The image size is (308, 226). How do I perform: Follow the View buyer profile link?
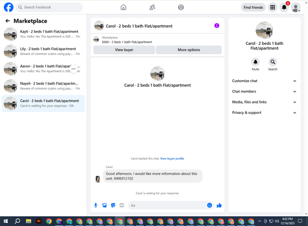click(172, 158)
